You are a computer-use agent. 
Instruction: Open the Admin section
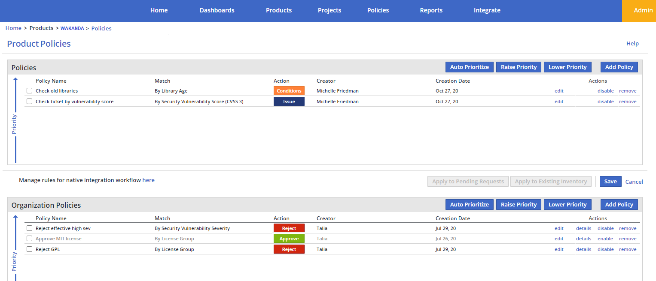643,10
